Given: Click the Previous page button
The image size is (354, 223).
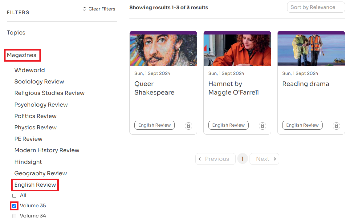Looking at the screenshot, I should coord(215,159).
